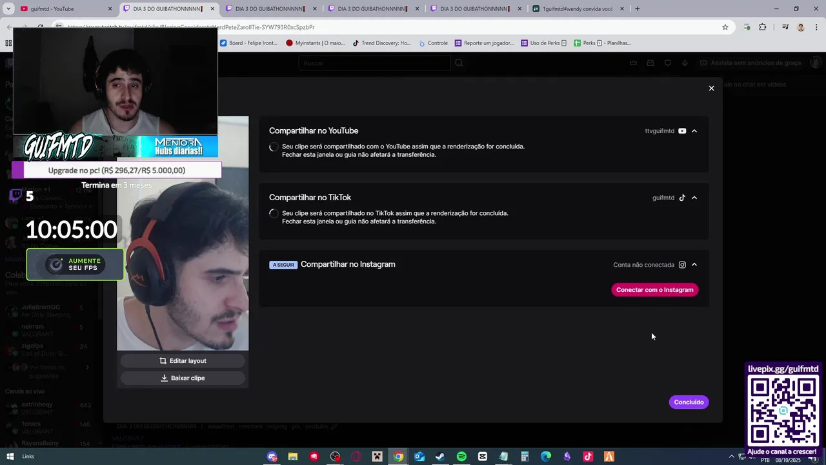Click the Conta não conectada label

coord(643,265)
